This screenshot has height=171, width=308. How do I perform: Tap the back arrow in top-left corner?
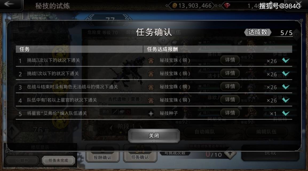click(9, 4)
